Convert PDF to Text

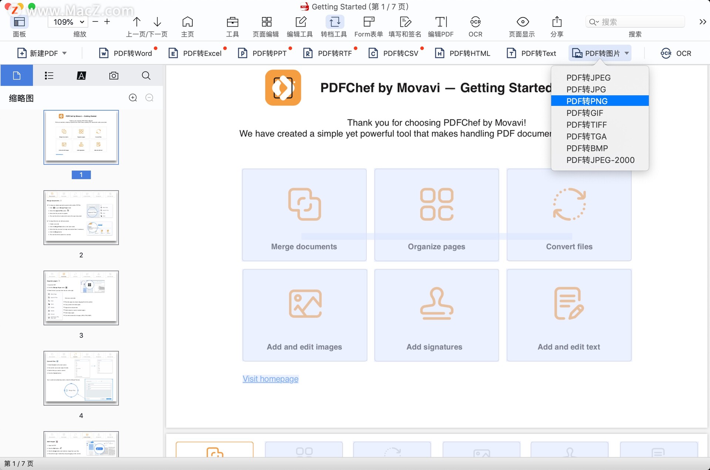pos(532,53)
